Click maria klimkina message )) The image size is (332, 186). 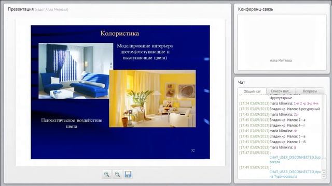268,147
